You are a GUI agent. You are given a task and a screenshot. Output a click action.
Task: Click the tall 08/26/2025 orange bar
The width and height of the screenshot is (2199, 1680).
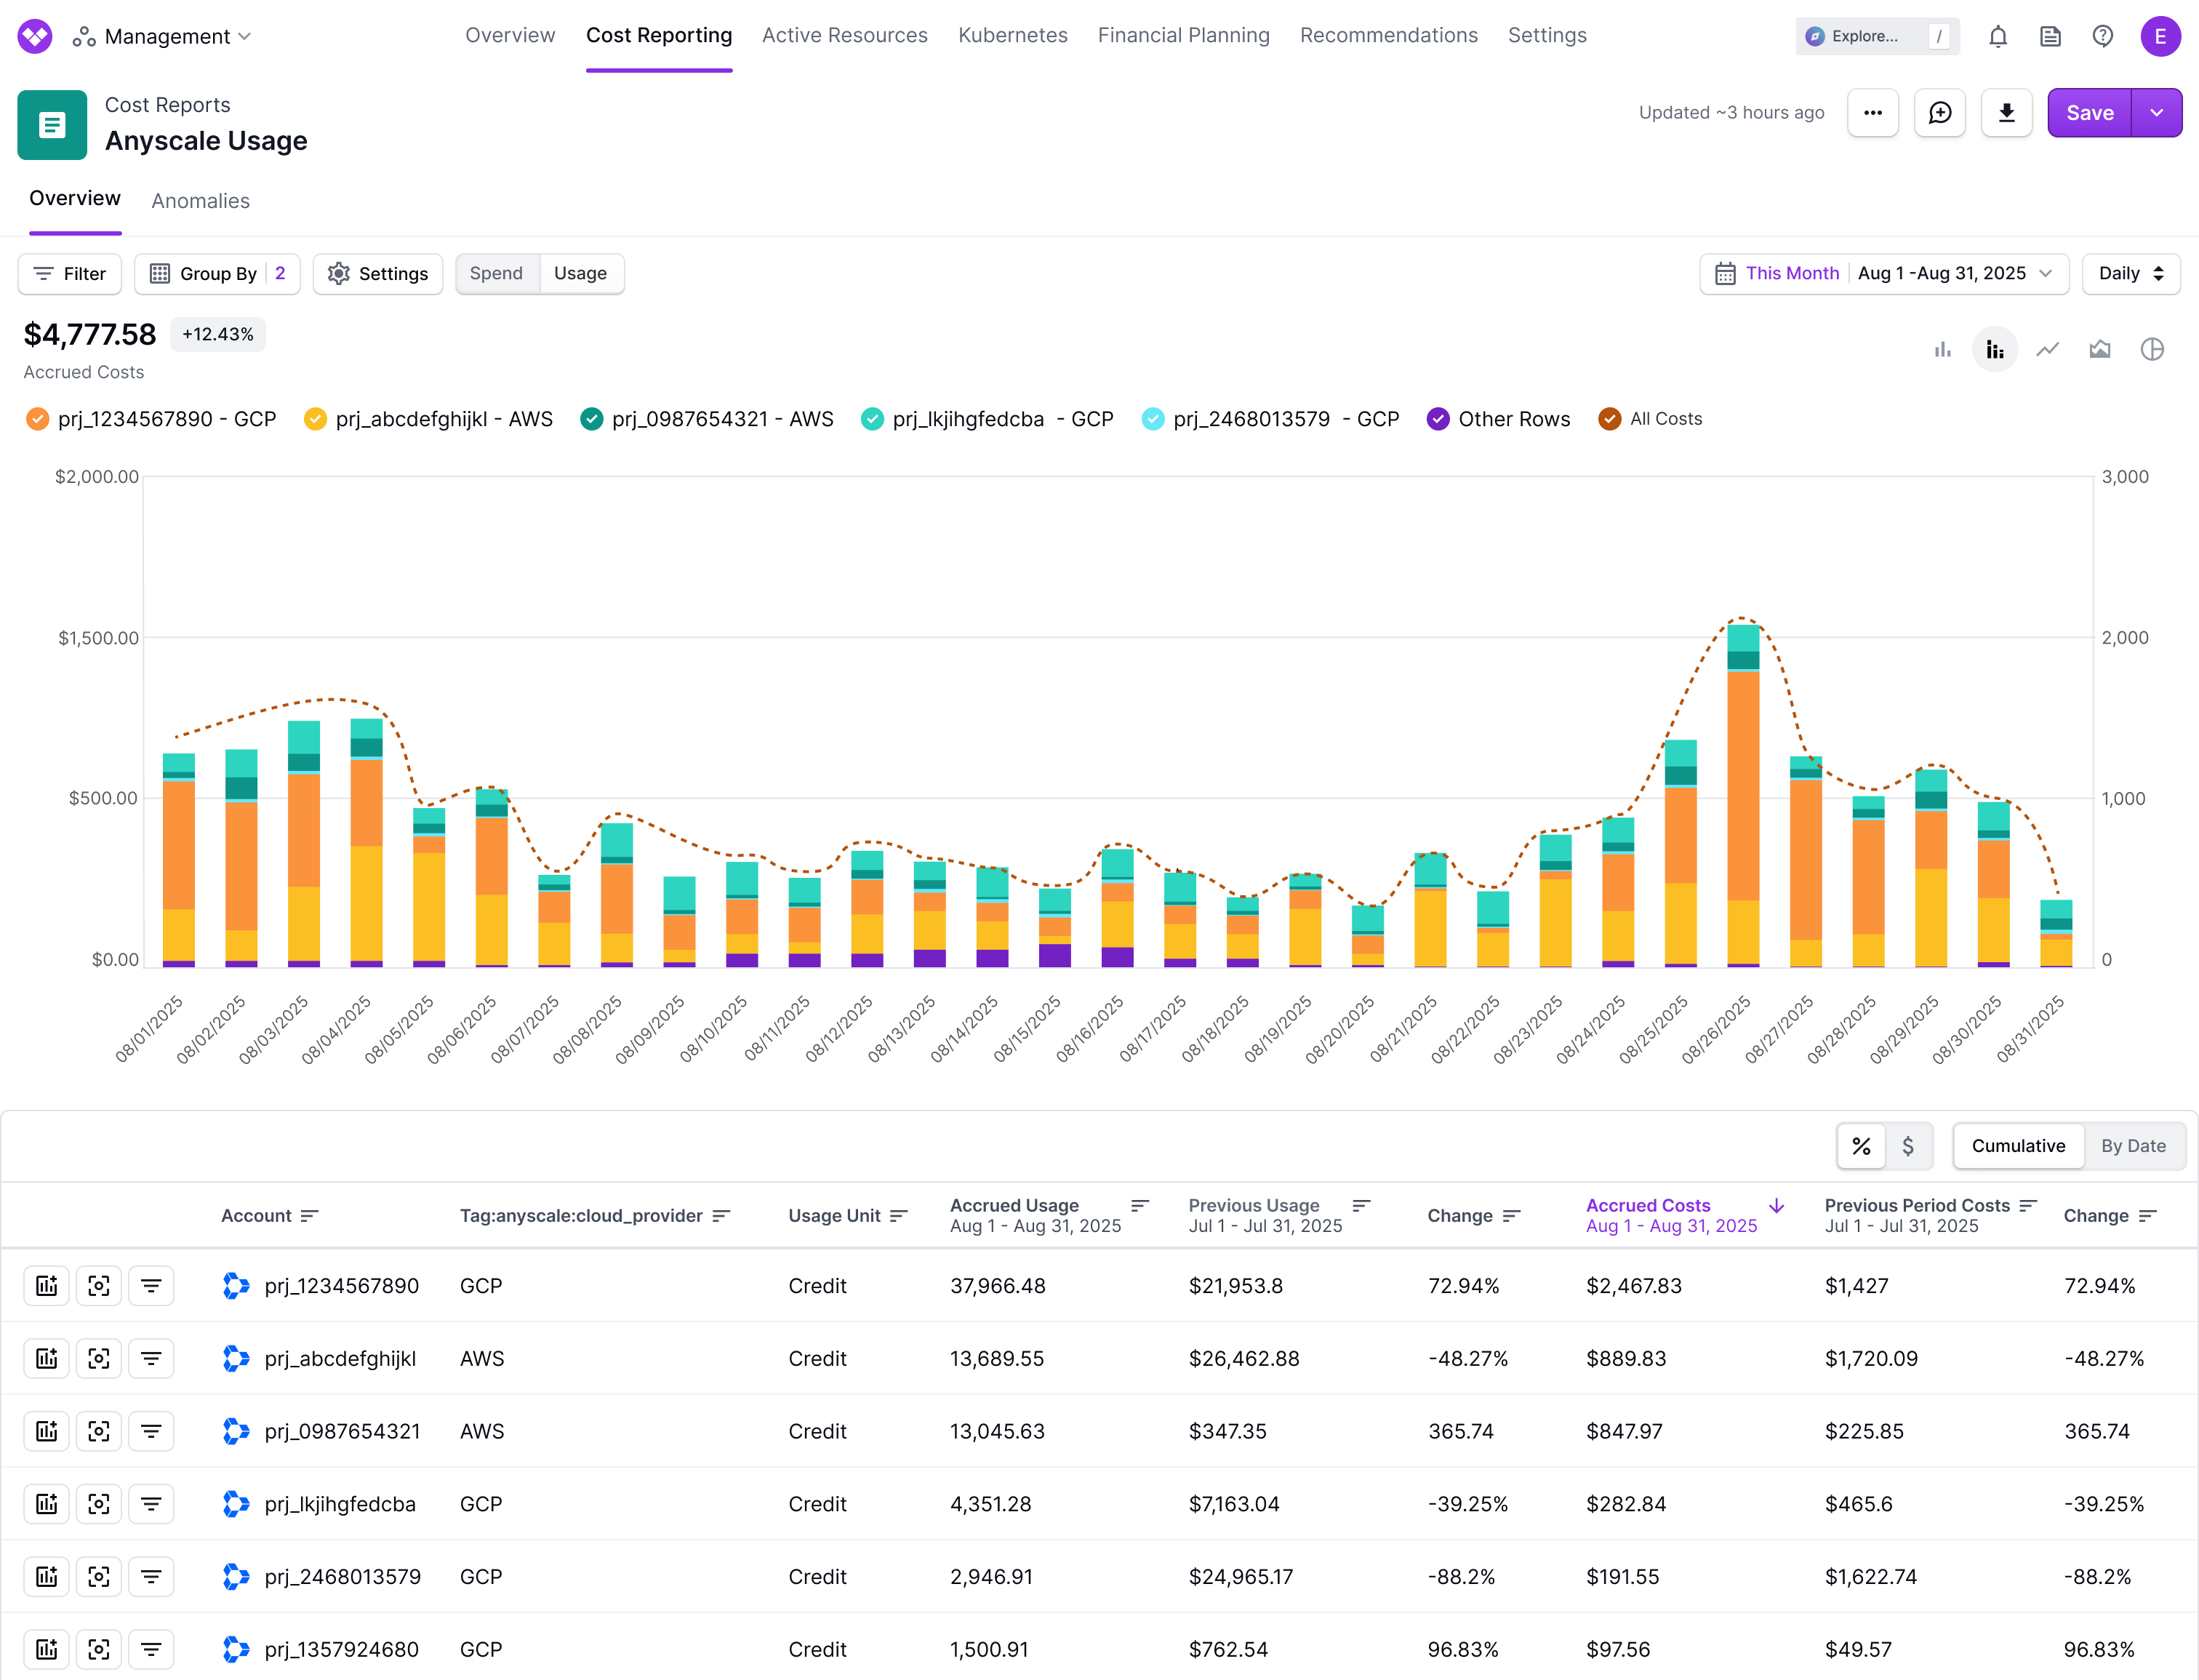coord(1742,785)
